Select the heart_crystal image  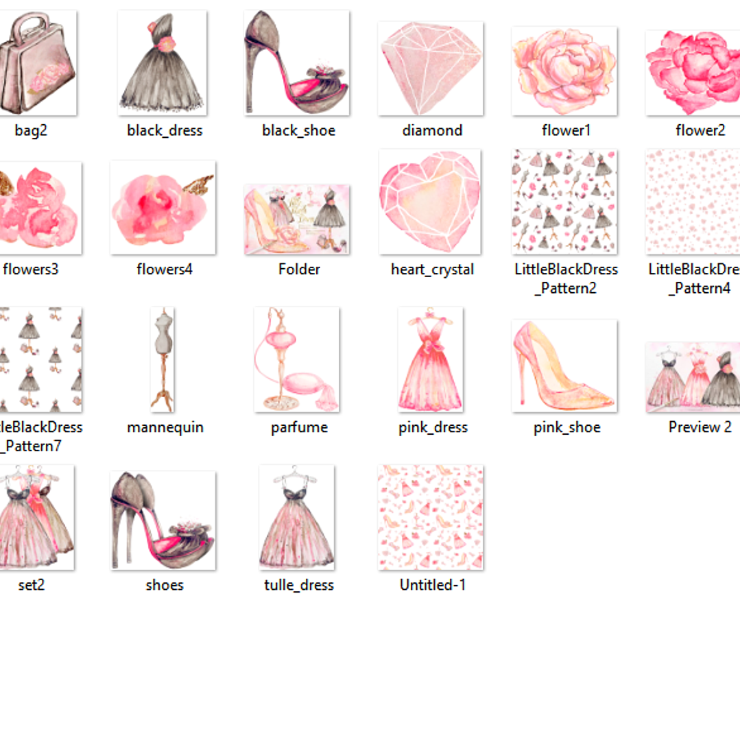pos(430,202)
